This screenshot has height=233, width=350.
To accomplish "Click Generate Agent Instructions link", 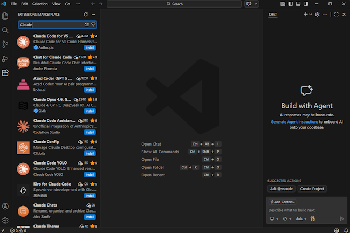I will [294, 122].
